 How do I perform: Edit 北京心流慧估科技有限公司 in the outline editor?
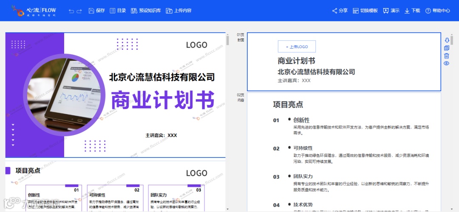316,72
